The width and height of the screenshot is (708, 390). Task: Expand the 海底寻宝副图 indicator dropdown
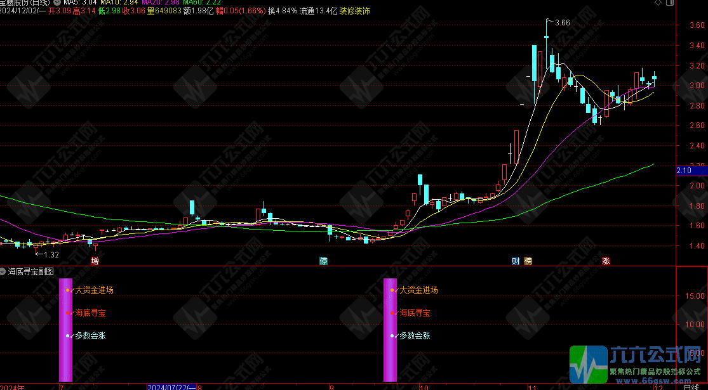point(4,271)
